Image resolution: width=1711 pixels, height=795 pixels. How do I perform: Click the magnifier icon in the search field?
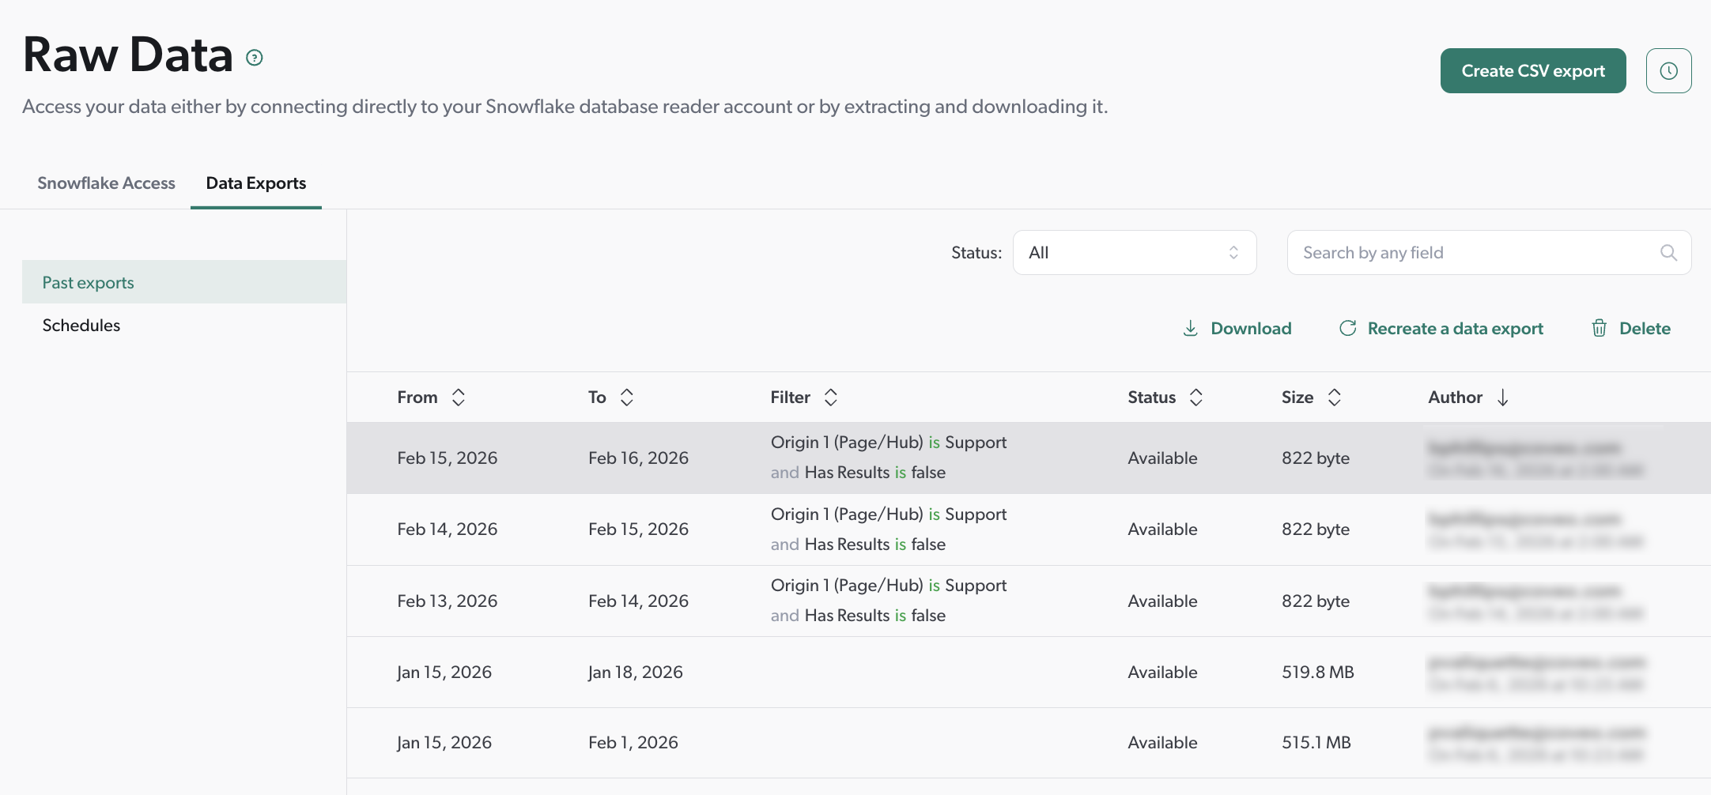click(x=1668, y=252)
